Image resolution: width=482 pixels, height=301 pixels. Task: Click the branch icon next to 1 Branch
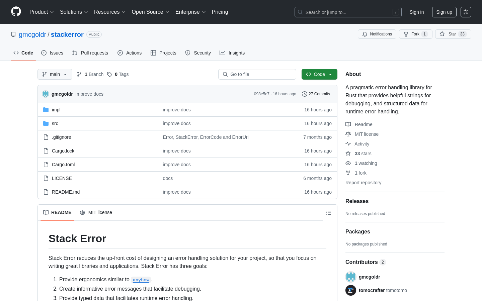tap(79, 74)
